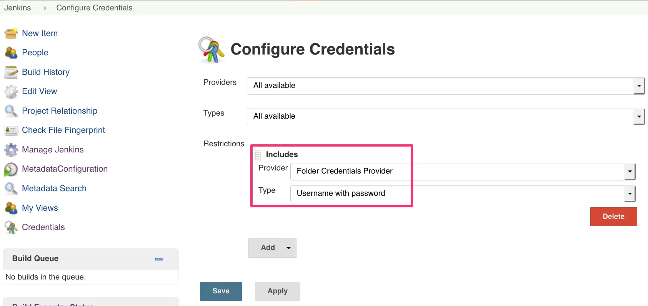Click the Build History notepad icon
Viewport: 648px width, 306px height.
tap(11, 72)
